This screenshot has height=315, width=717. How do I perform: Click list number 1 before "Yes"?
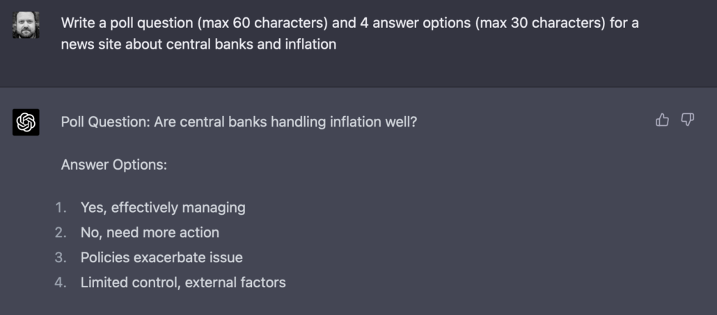click(x=61, y=207)
